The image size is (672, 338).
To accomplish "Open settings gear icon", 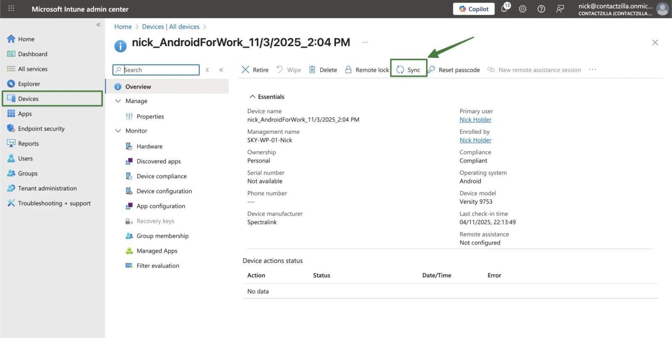I will point(522,9).
